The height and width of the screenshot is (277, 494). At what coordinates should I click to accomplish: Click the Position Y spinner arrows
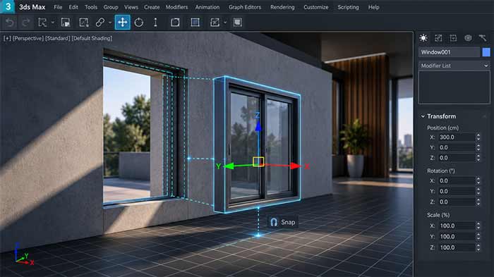pos(478,147)
